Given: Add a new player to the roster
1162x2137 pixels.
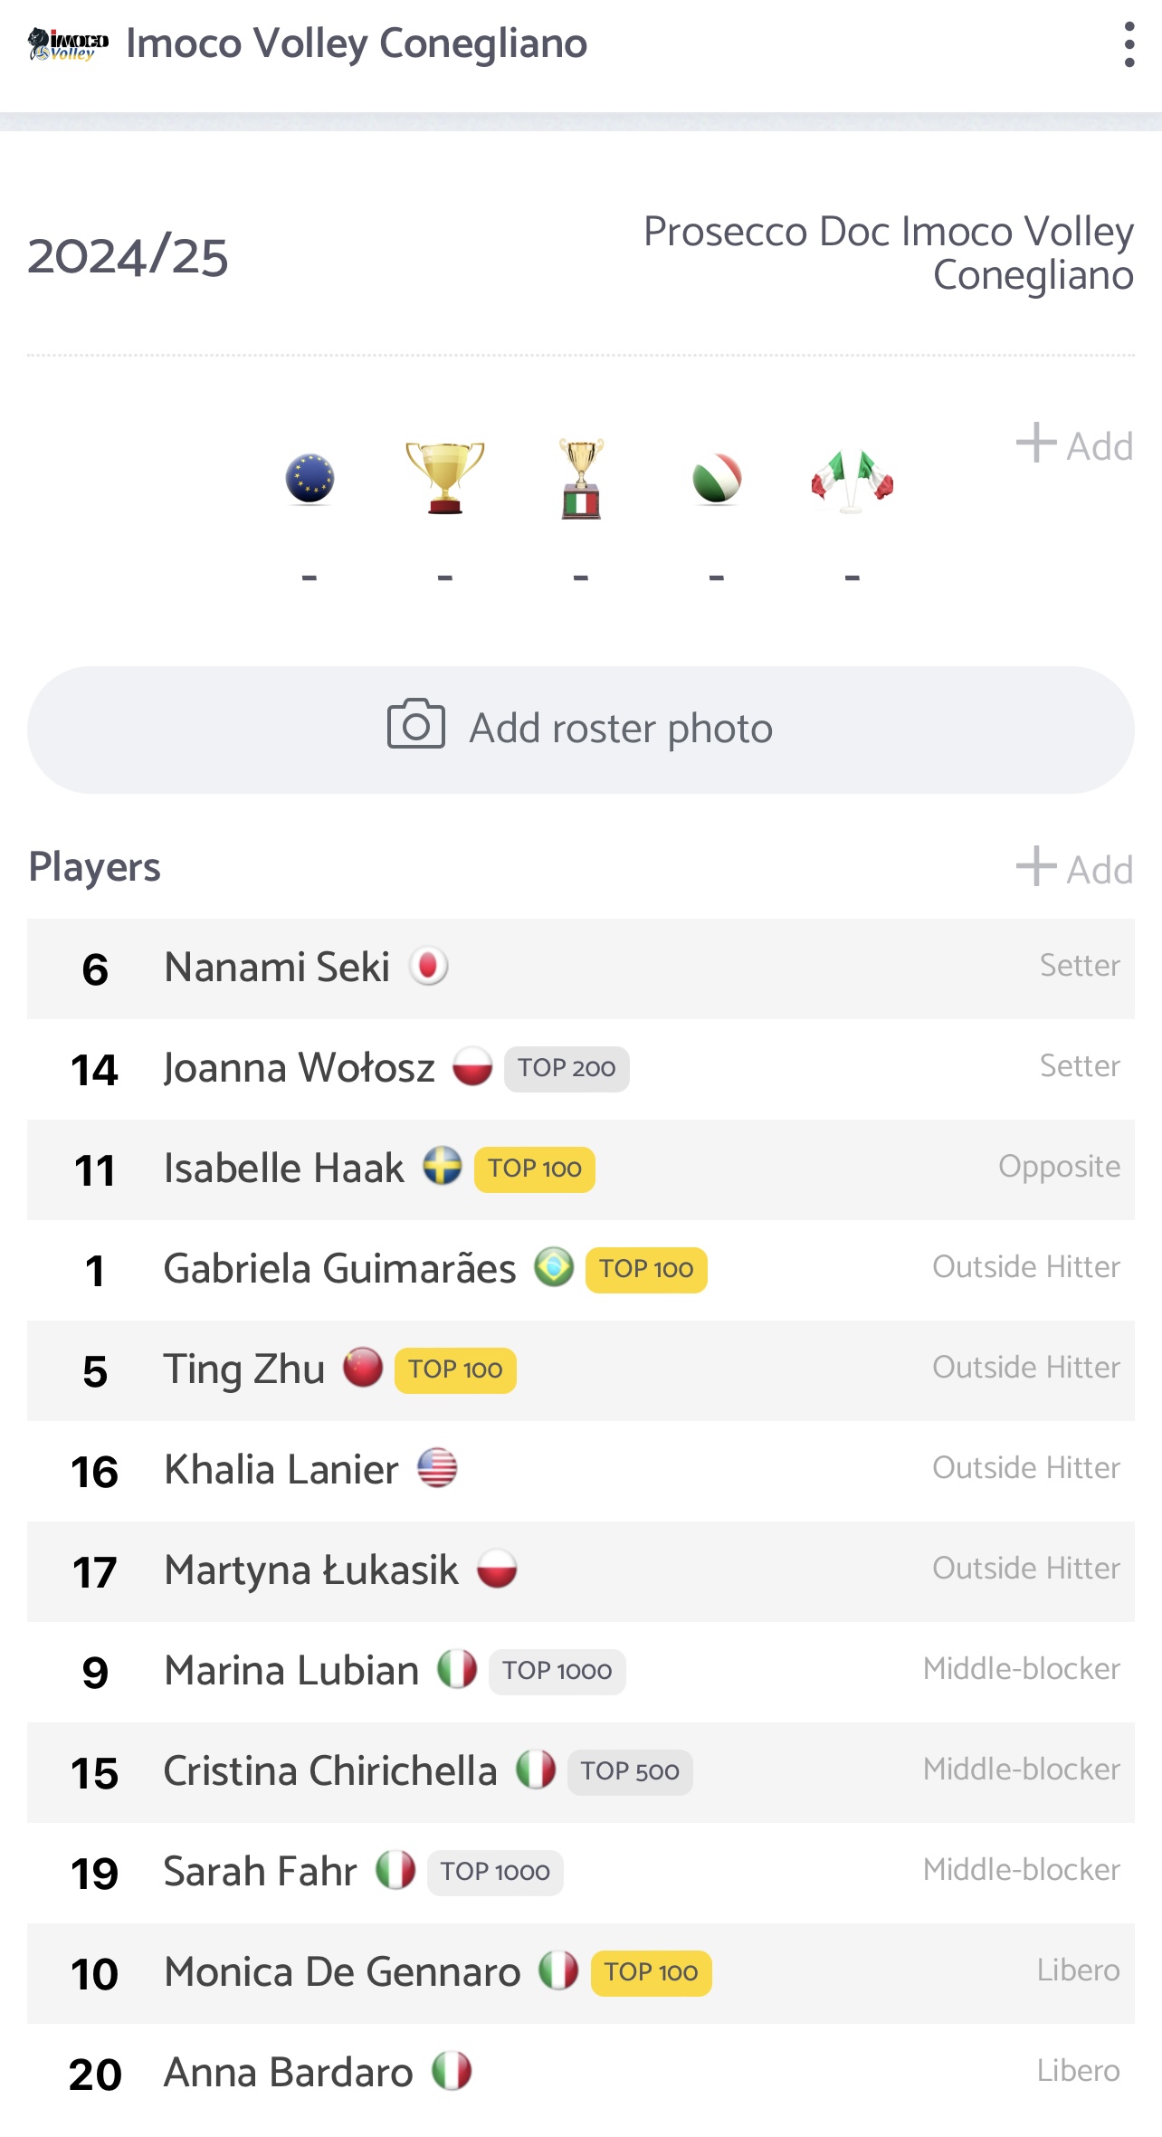Looking at the screenshot, I should point(1074,868).
